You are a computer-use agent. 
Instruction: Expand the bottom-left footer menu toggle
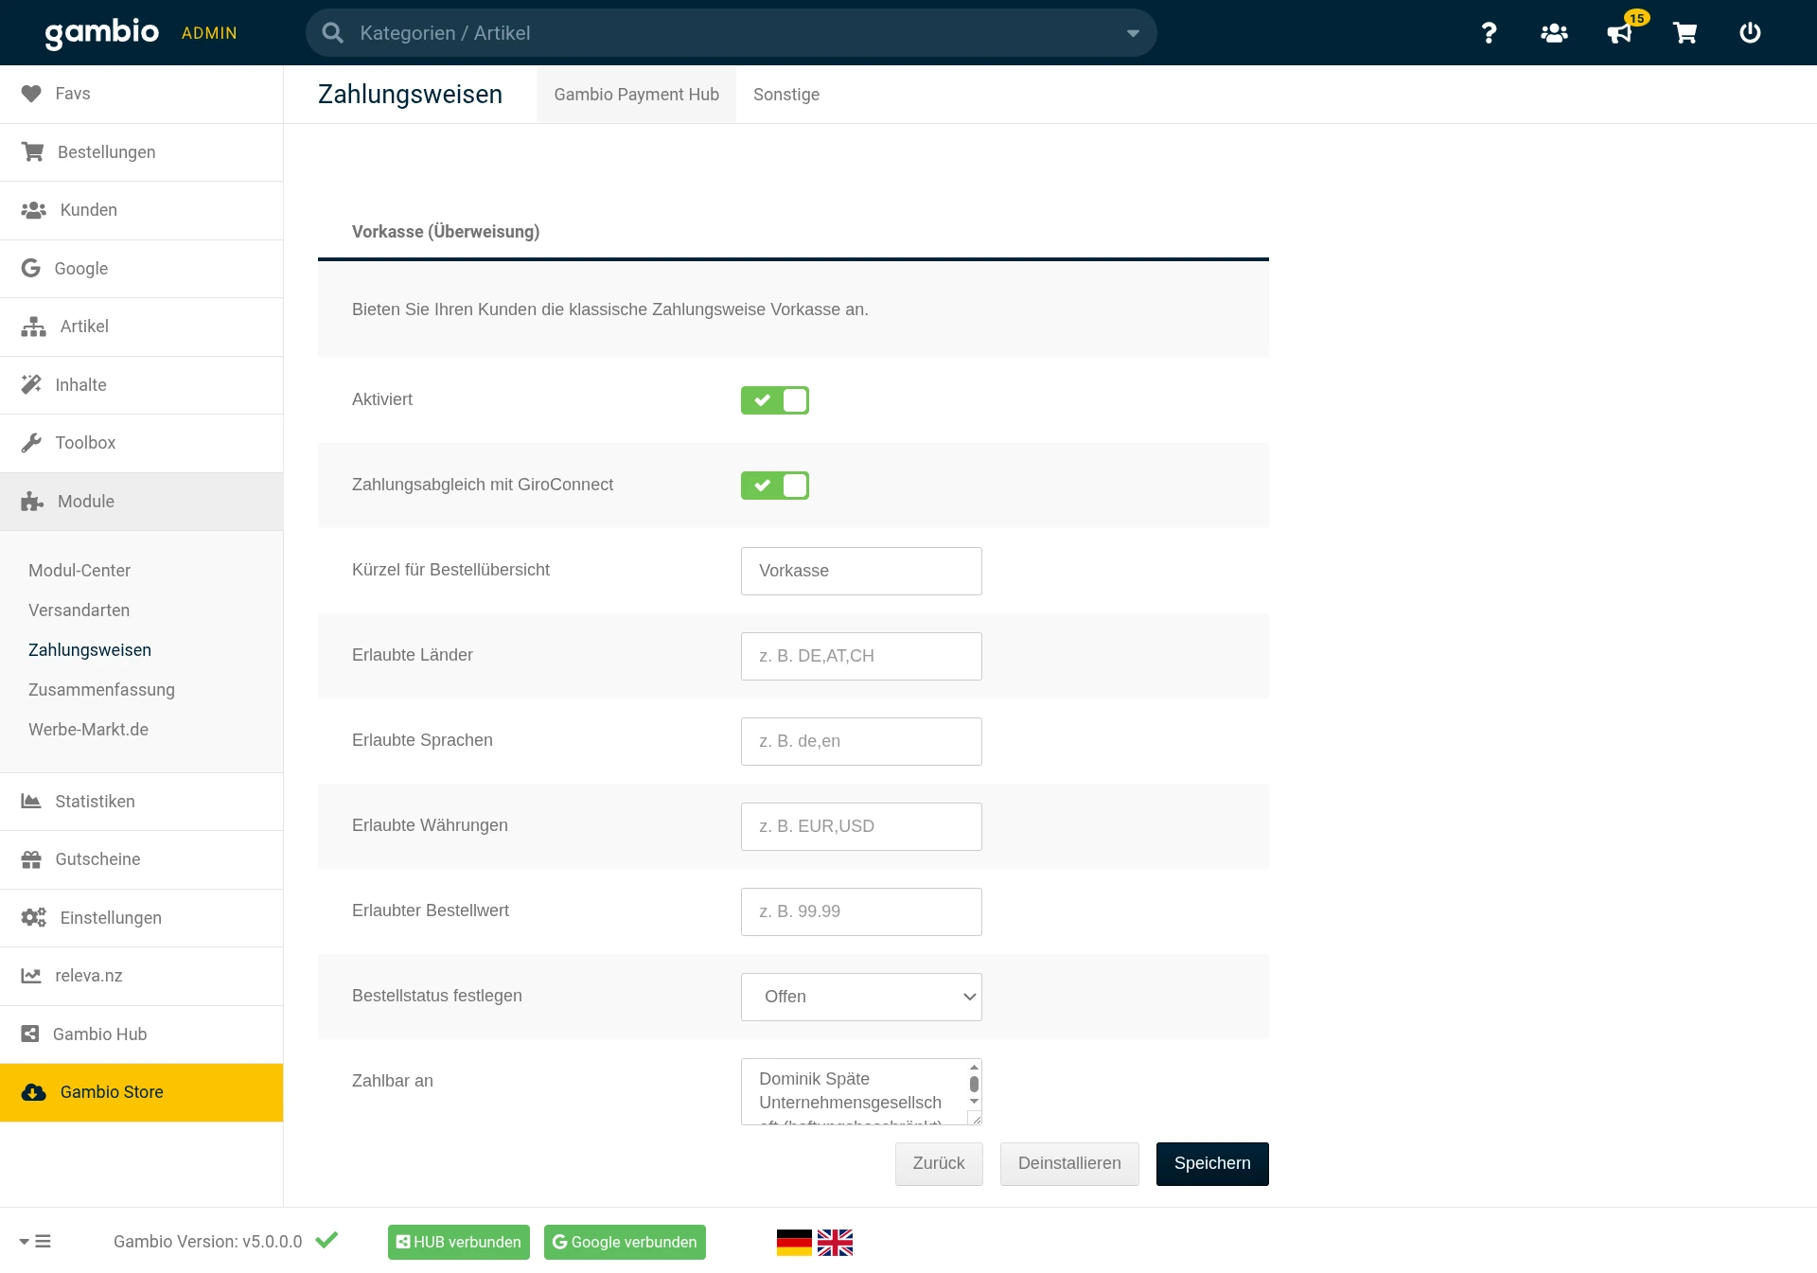35,1242
